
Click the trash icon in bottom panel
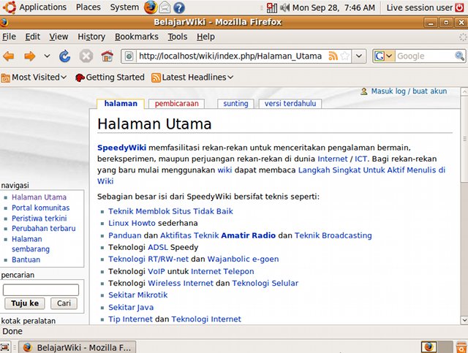tap(461, 348)
